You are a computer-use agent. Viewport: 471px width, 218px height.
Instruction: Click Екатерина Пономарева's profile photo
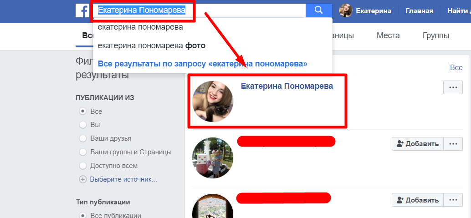click(213, 101)
